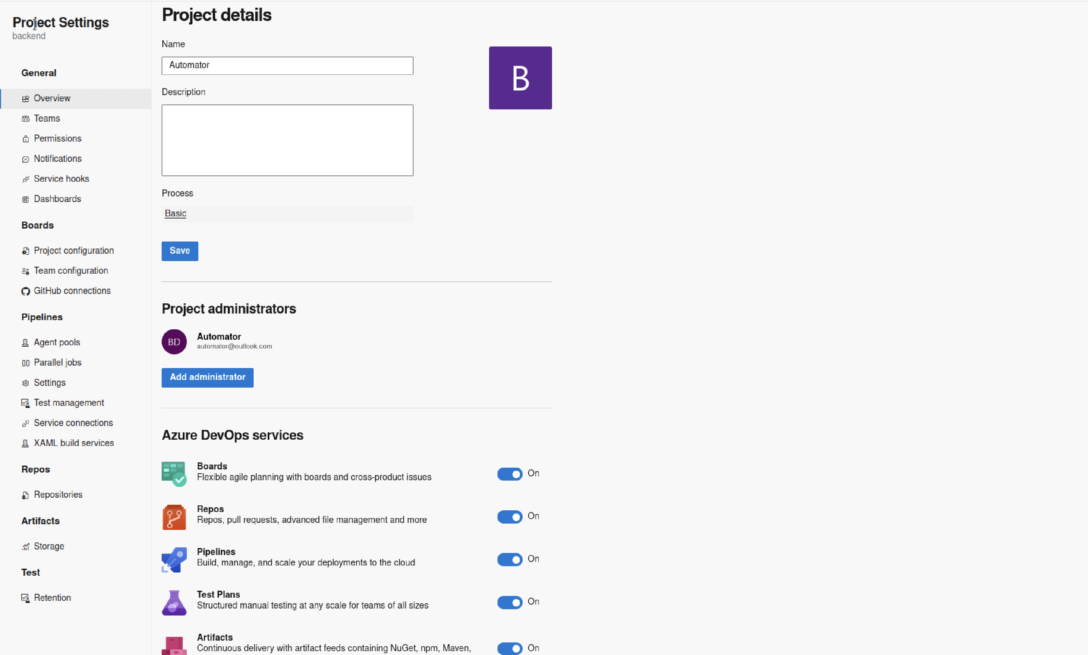Image resolution: width=1088 pixels, height=655 pixels.
Task: Click the automator@outlook.com email text
Action: (x=234, y=347)
